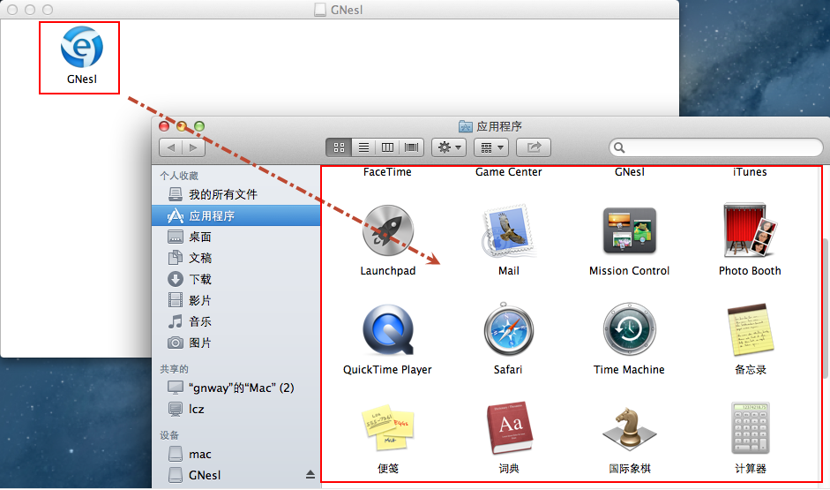The height and width of the screenshot is (490, 830).
Task: Eject the GNesI volume in sidebar
Action: [x=310, y=475]
